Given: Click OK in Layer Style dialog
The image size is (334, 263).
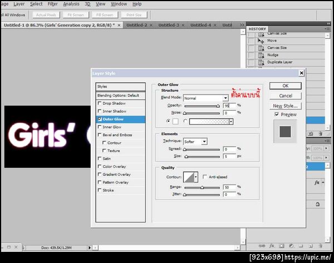Looking at the screenshot, I should 286,86.
